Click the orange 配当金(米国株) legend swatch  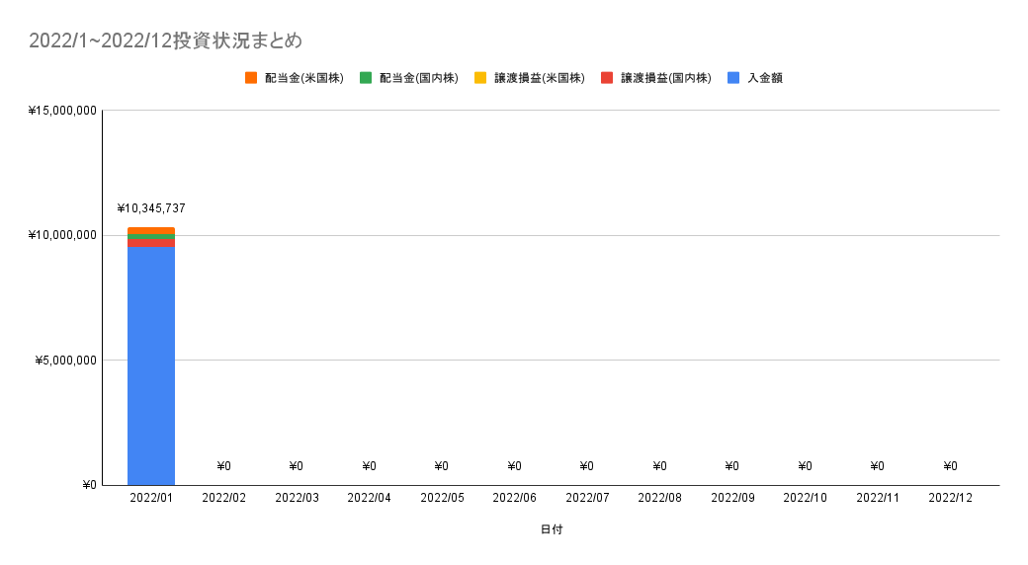pos(251,78)
